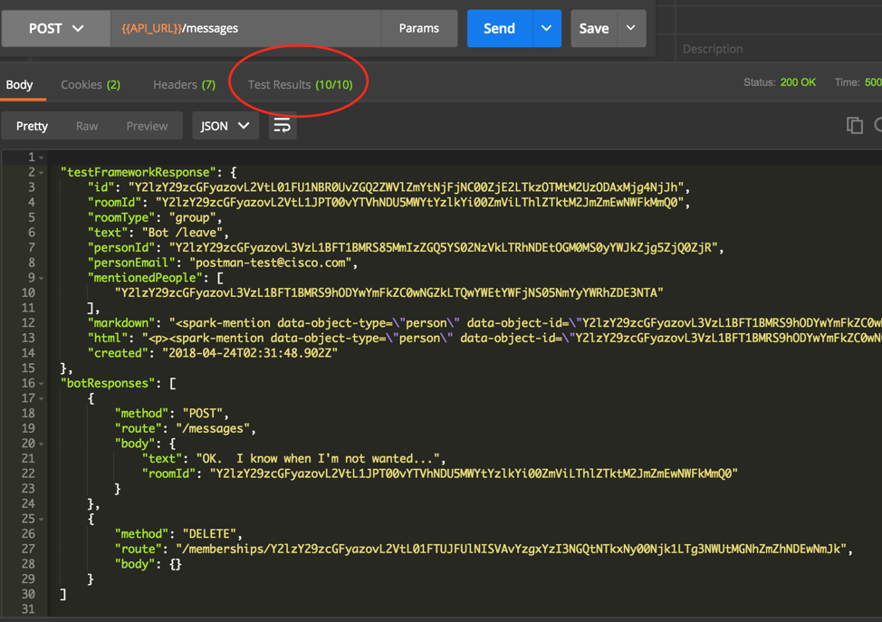Click the "personId" key on line 7
This screenshot has height=622, width=882.
coord(121,247)
